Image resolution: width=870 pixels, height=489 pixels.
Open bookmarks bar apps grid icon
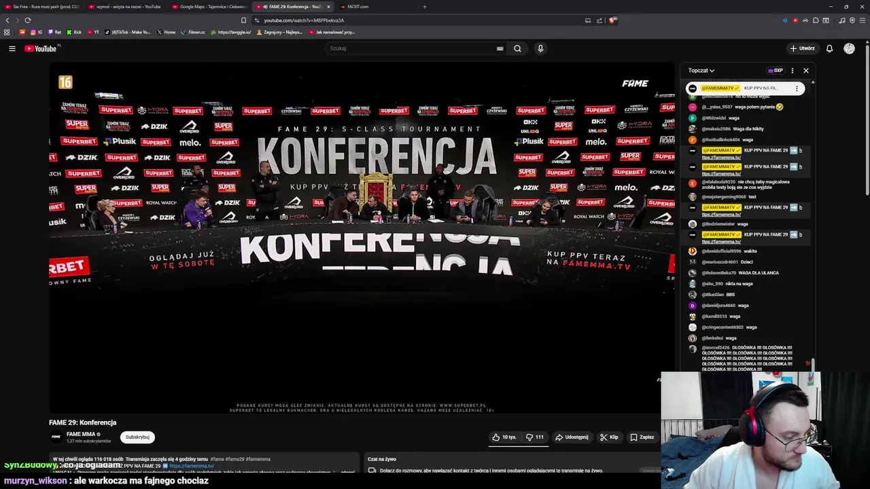(7, 32)
